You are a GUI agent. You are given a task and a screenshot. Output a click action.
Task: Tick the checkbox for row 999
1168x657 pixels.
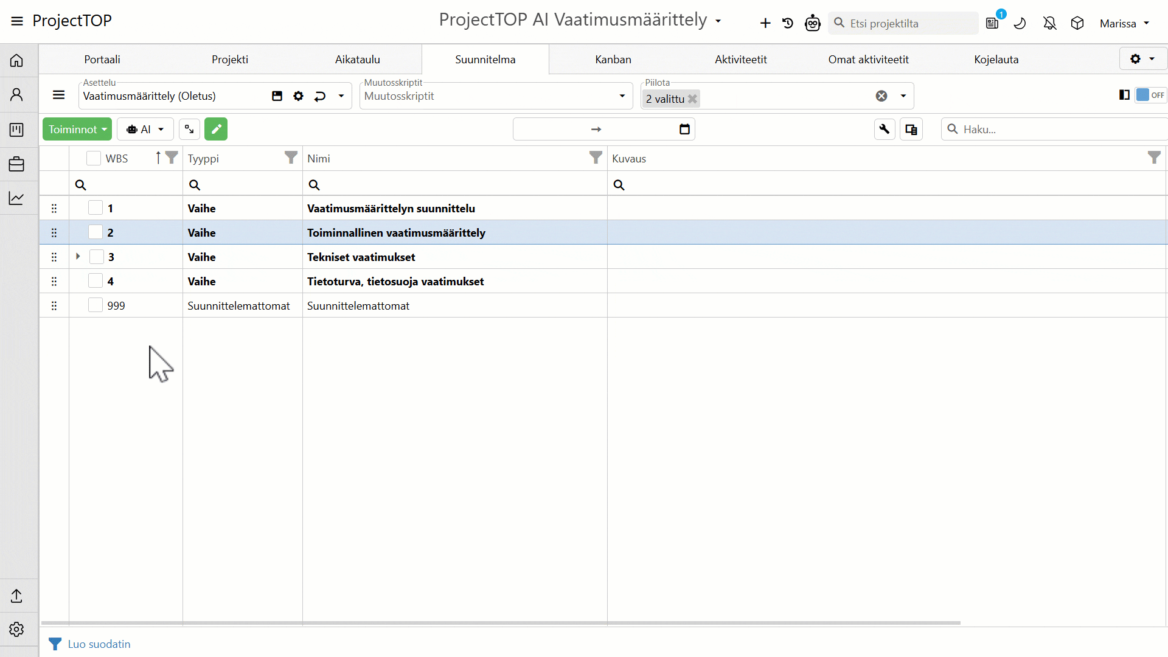(x=96, y=305)
